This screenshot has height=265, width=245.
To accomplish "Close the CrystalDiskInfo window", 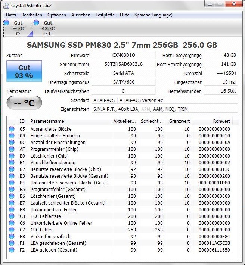I will pyautogui.click(x=234, y=4).
